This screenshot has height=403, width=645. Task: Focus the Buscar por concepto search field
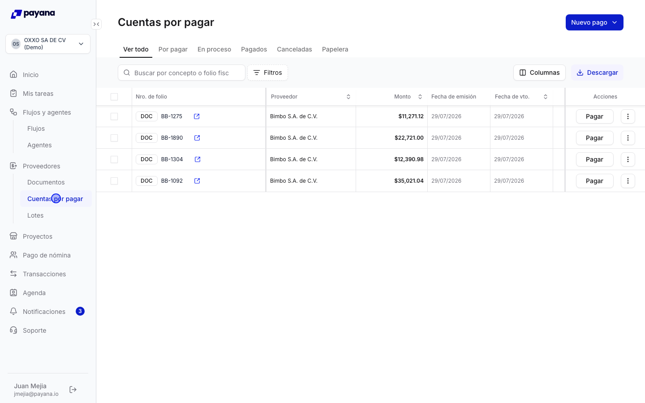point(181,73)
